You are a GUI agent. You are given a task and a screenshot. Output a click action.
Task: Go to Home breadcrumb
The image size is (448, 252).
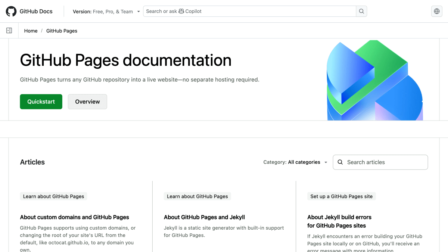tap(31, 31)
